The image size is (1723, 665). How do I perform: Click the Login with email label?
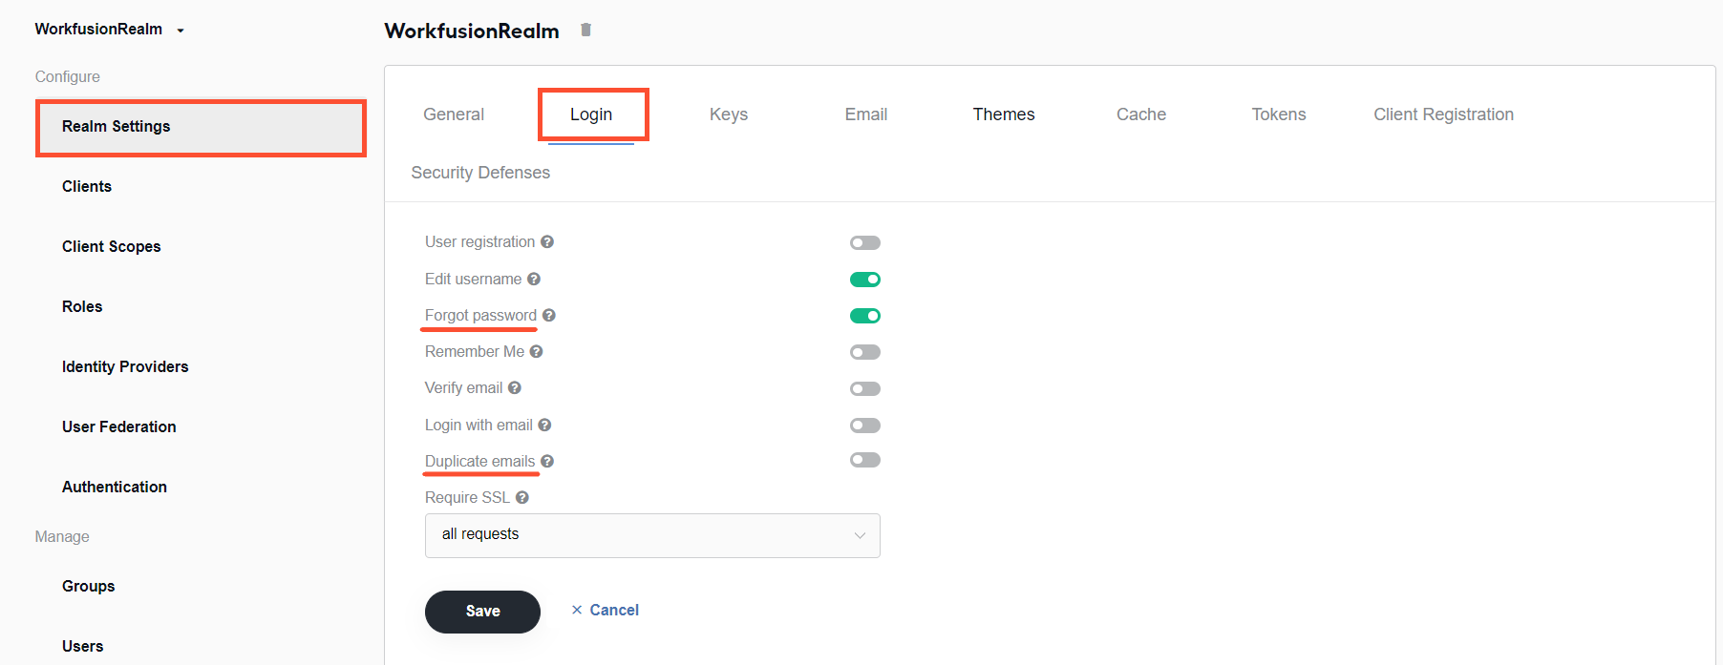click(x=479, y=426)
